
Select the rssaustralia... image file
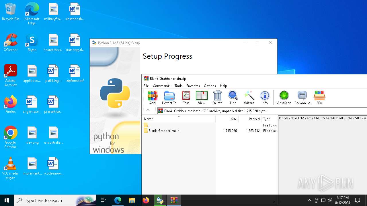click(53, 136)
